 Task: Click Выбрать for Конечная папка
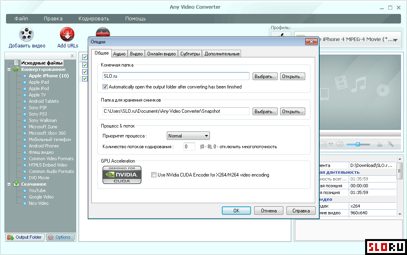pyautogui.click(x=265, y=76)
